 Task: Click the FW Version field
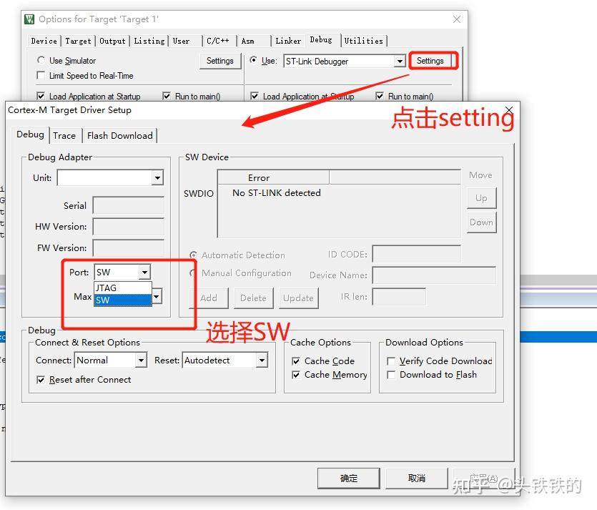(129, 248)
